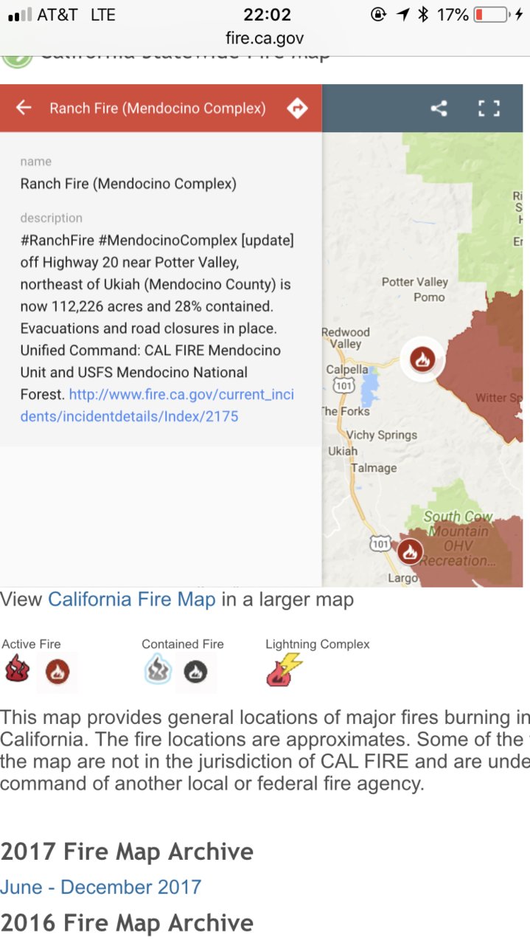Tap the South Cow Mountain OHV Recreation label

point(457,539)
